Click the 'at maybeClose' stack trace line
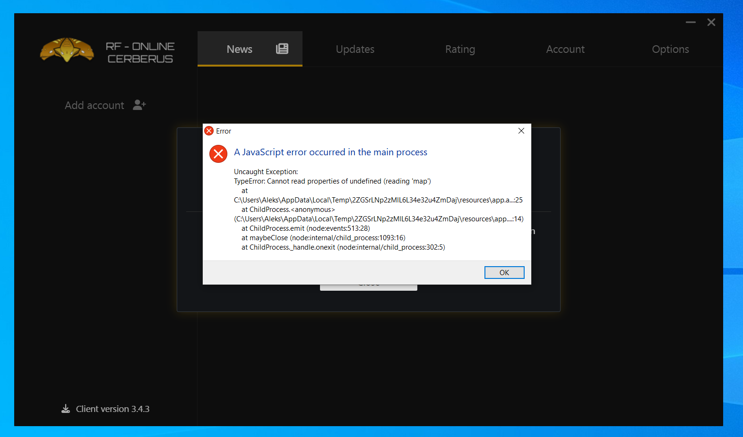This screenshot has width=743, height=437. [323, 238]
